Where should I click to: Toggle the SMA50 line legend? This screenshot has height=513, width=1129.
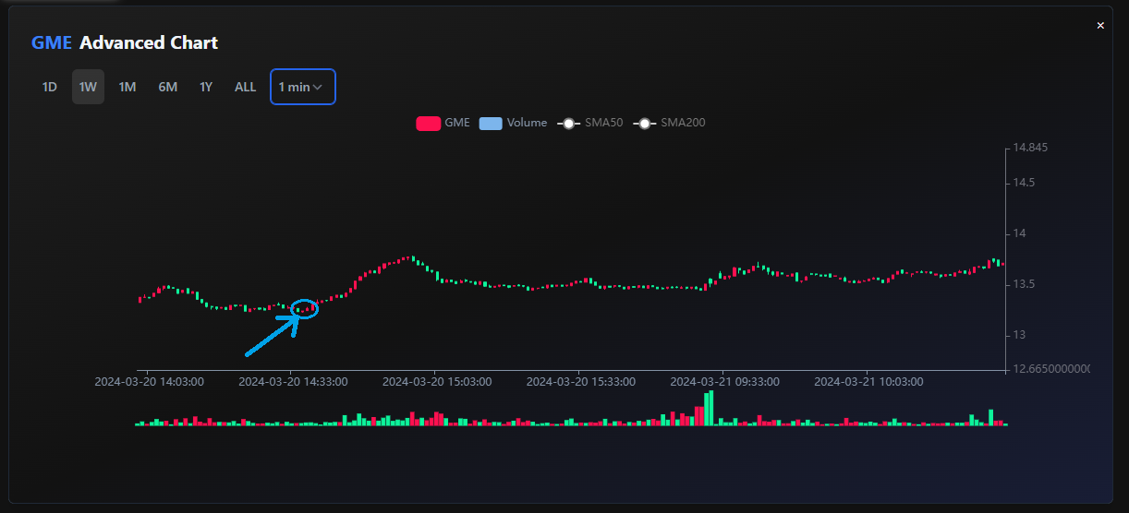pyautogui.click(x=590, y=123)
